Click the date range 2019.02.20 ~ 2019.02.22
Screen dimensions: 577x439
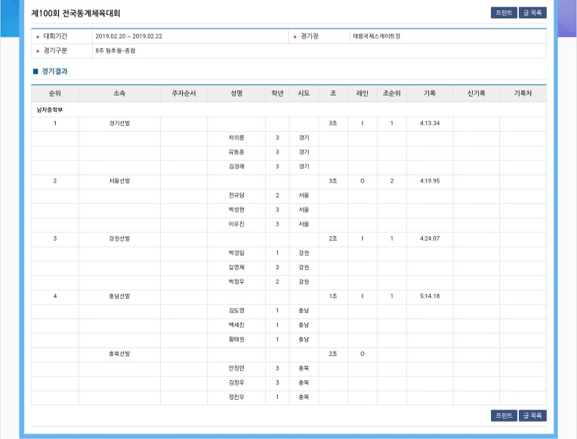click(x=129, y=36)
